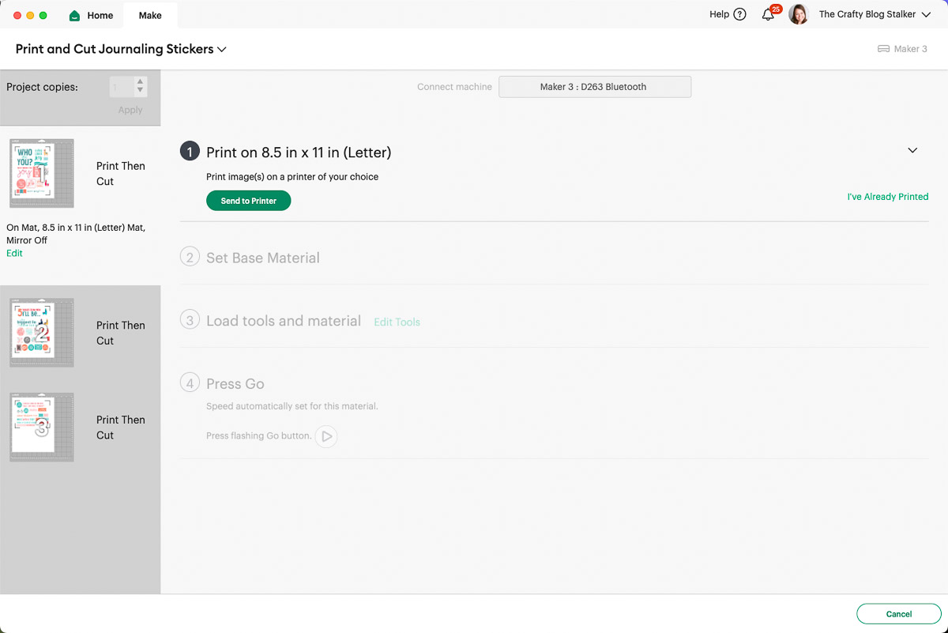Expand the project title dropdown chevron
The width and height of the screenshot is (948, 633).
pos(222,49)
